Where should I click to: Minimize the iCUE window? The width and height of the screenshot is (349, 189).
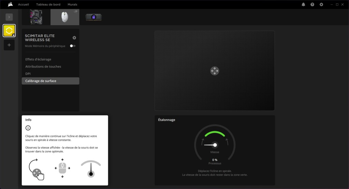tap(332, 4)
